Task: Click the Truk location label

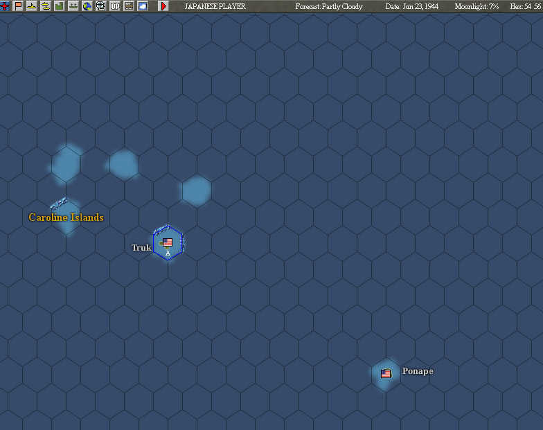Action: 141,248
